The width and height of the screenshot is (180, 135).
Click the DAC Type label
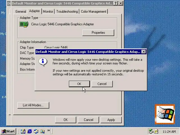27,53
